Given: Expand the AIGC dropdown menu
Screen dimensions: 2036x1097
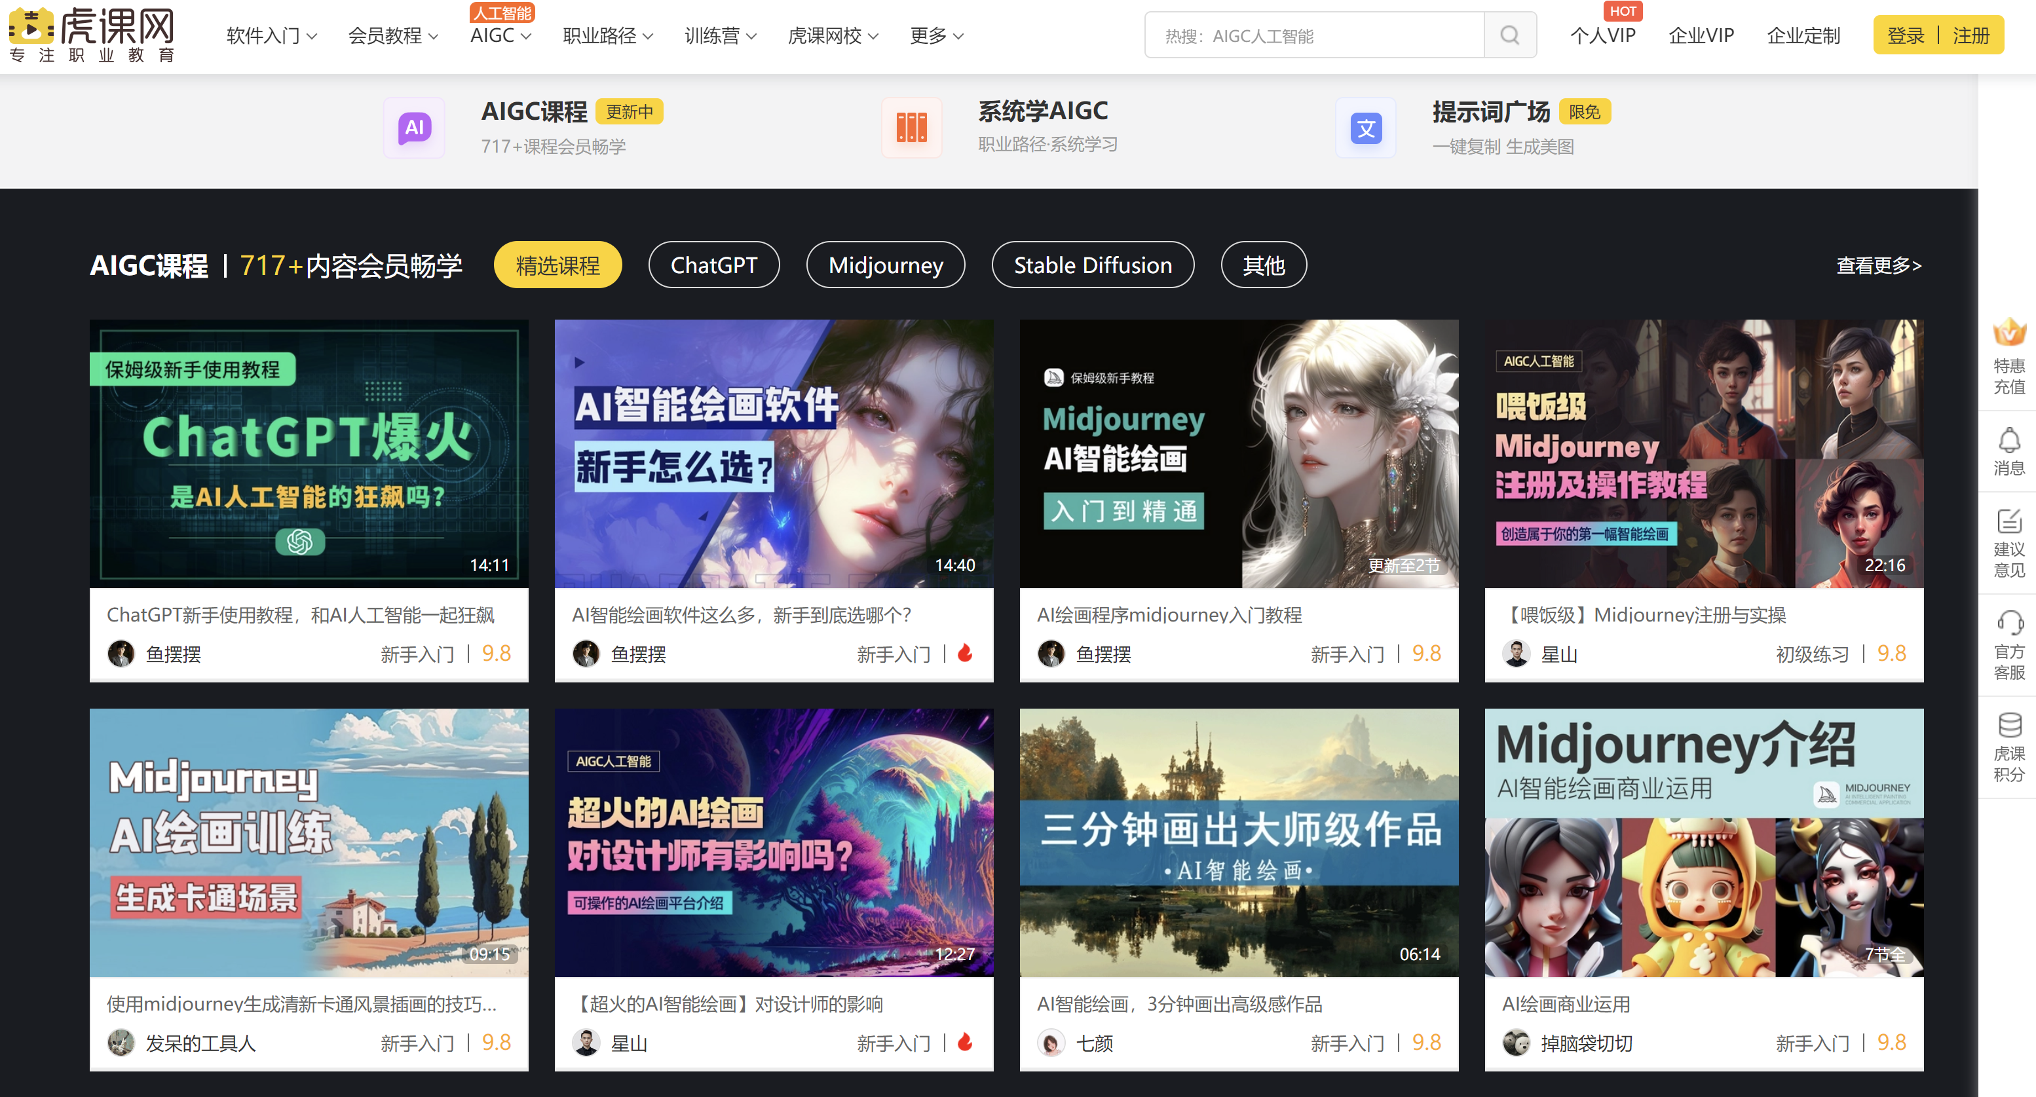Looking at the screenshot, I should tap(500, 35).
